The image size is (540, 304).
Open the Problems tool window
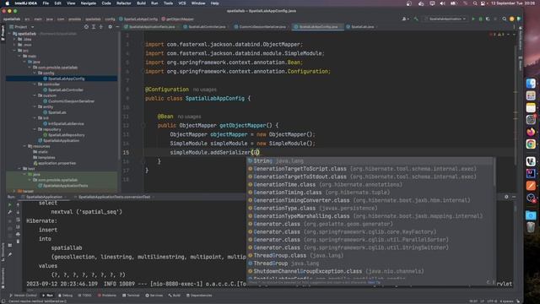tap(107, 296)
